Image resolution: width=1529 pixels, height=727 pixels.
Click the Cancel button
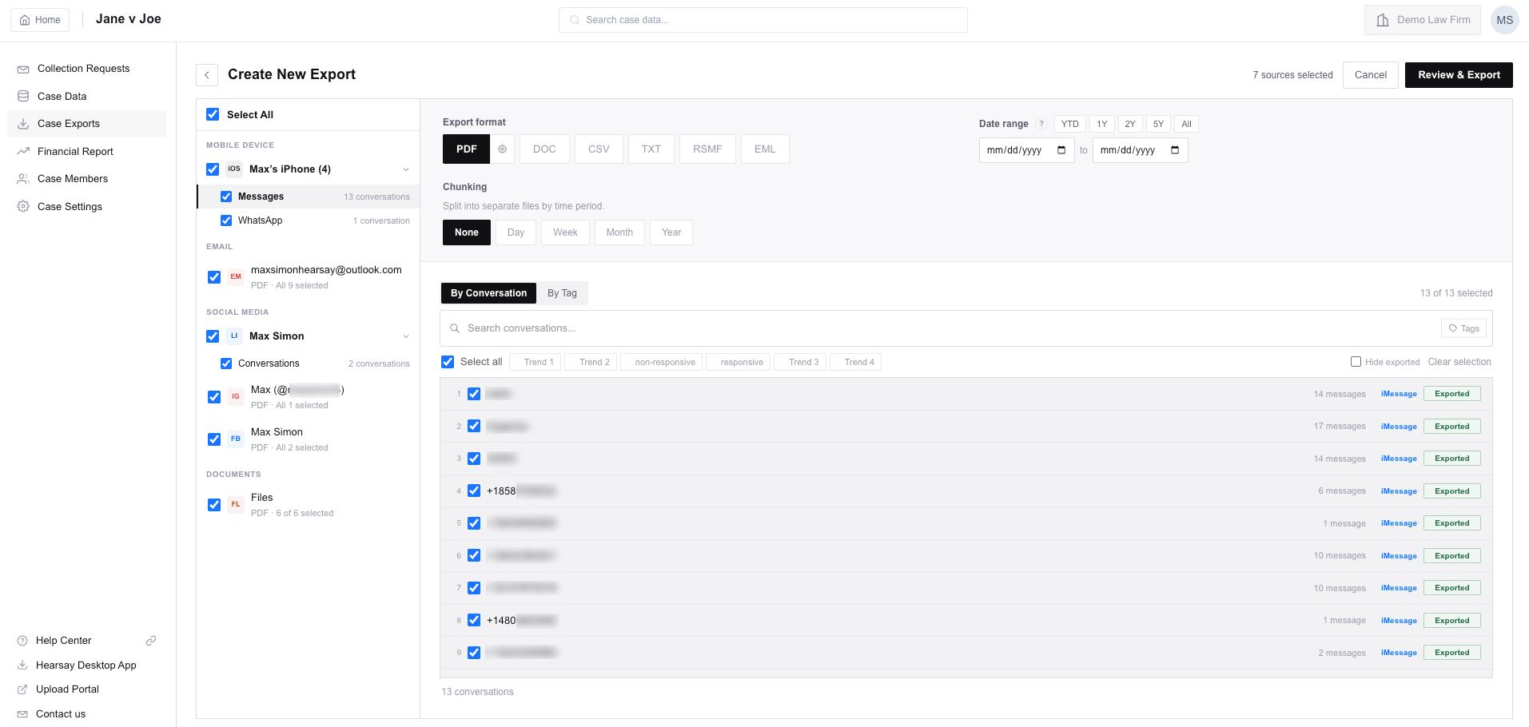(1371, 75)
